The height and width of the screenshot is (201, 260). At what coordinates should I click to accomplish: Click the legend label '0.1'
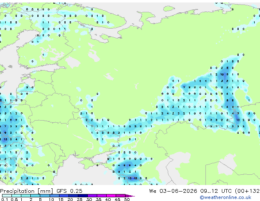5,199
